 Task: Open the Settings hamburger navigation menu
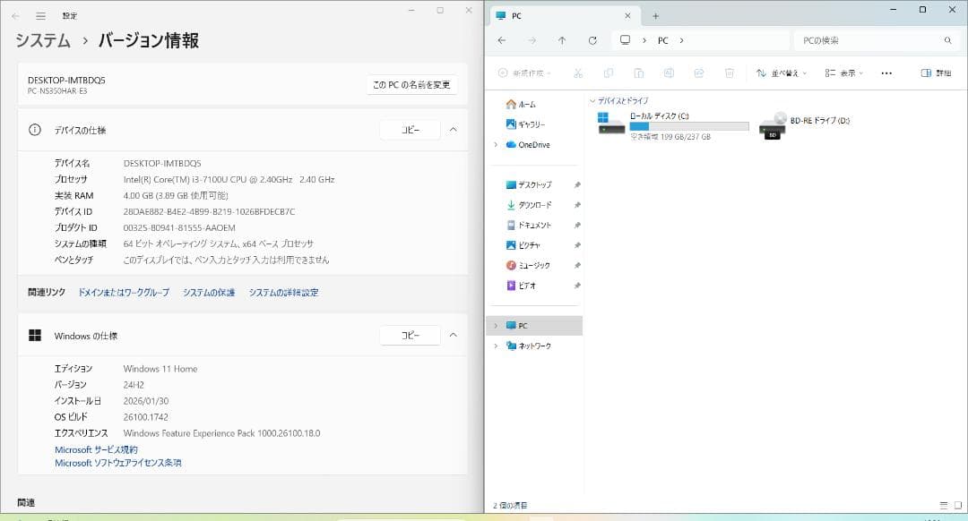coord(40,15)
